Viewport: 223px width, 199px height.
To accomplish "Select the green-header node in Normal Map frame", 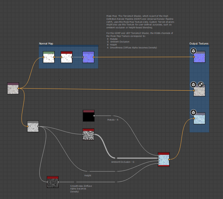I will click(x=49, y=57).
